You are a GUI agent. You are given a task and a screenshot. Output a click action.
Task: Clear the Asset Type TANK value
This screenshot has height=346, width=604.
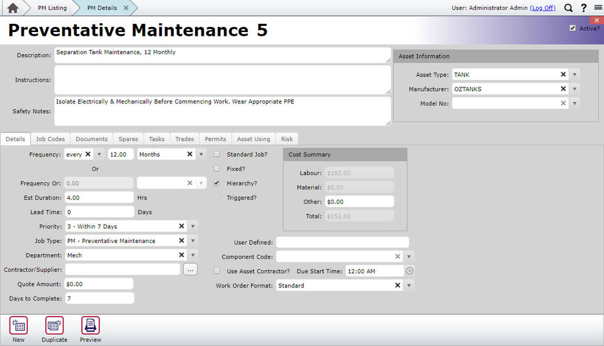[564, 75]
